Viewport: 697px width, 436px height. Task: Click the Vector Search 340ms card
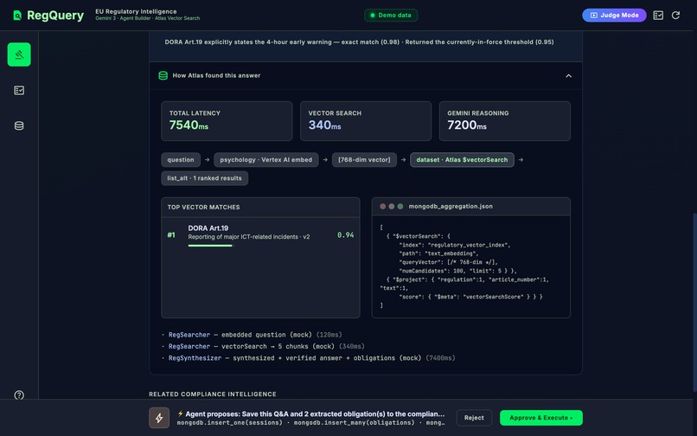(366, 121)
